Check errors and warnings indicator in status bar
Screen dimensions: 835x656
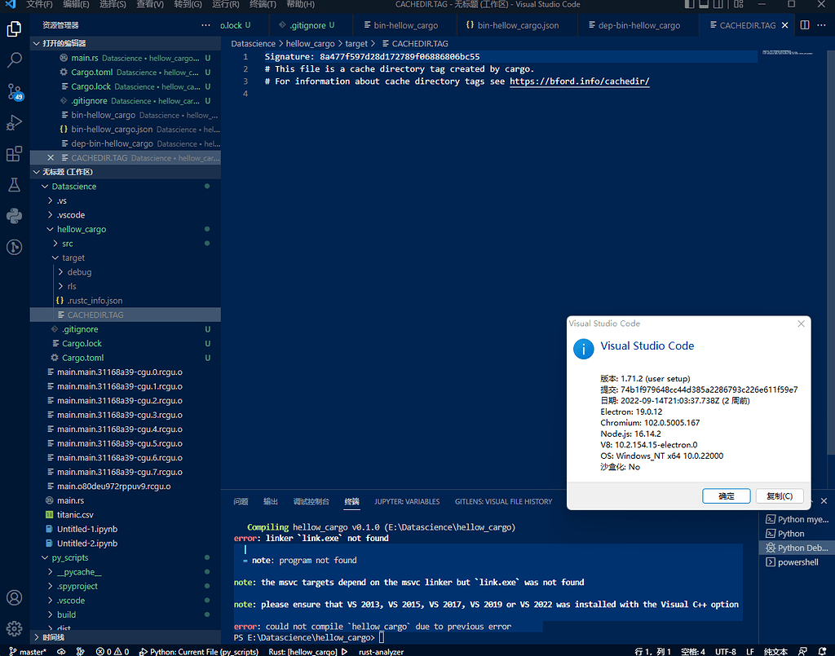coord(110,651)
